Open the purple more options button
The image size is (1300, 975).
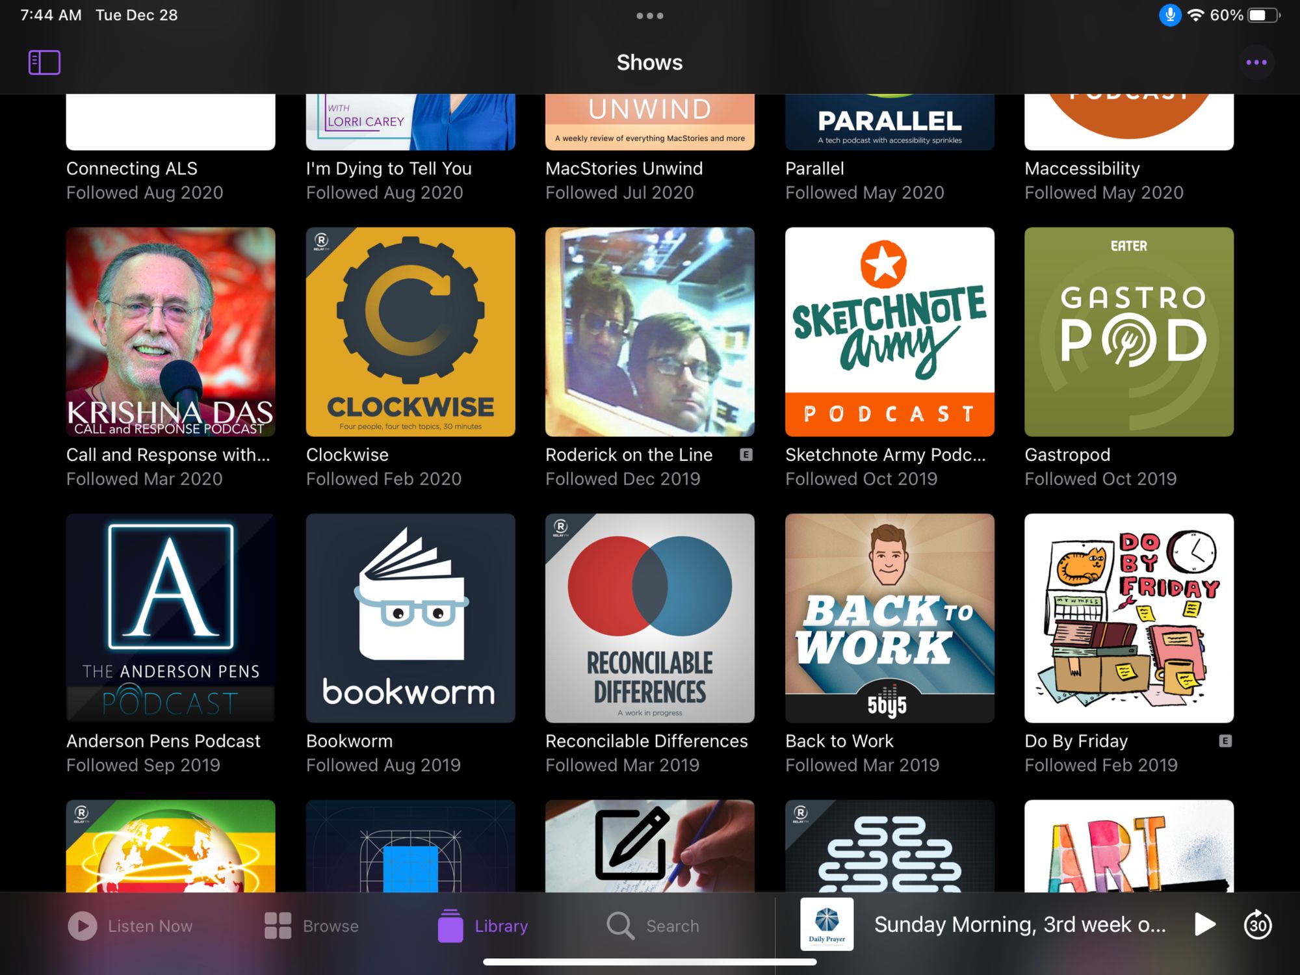click(x=1256, y=62)
